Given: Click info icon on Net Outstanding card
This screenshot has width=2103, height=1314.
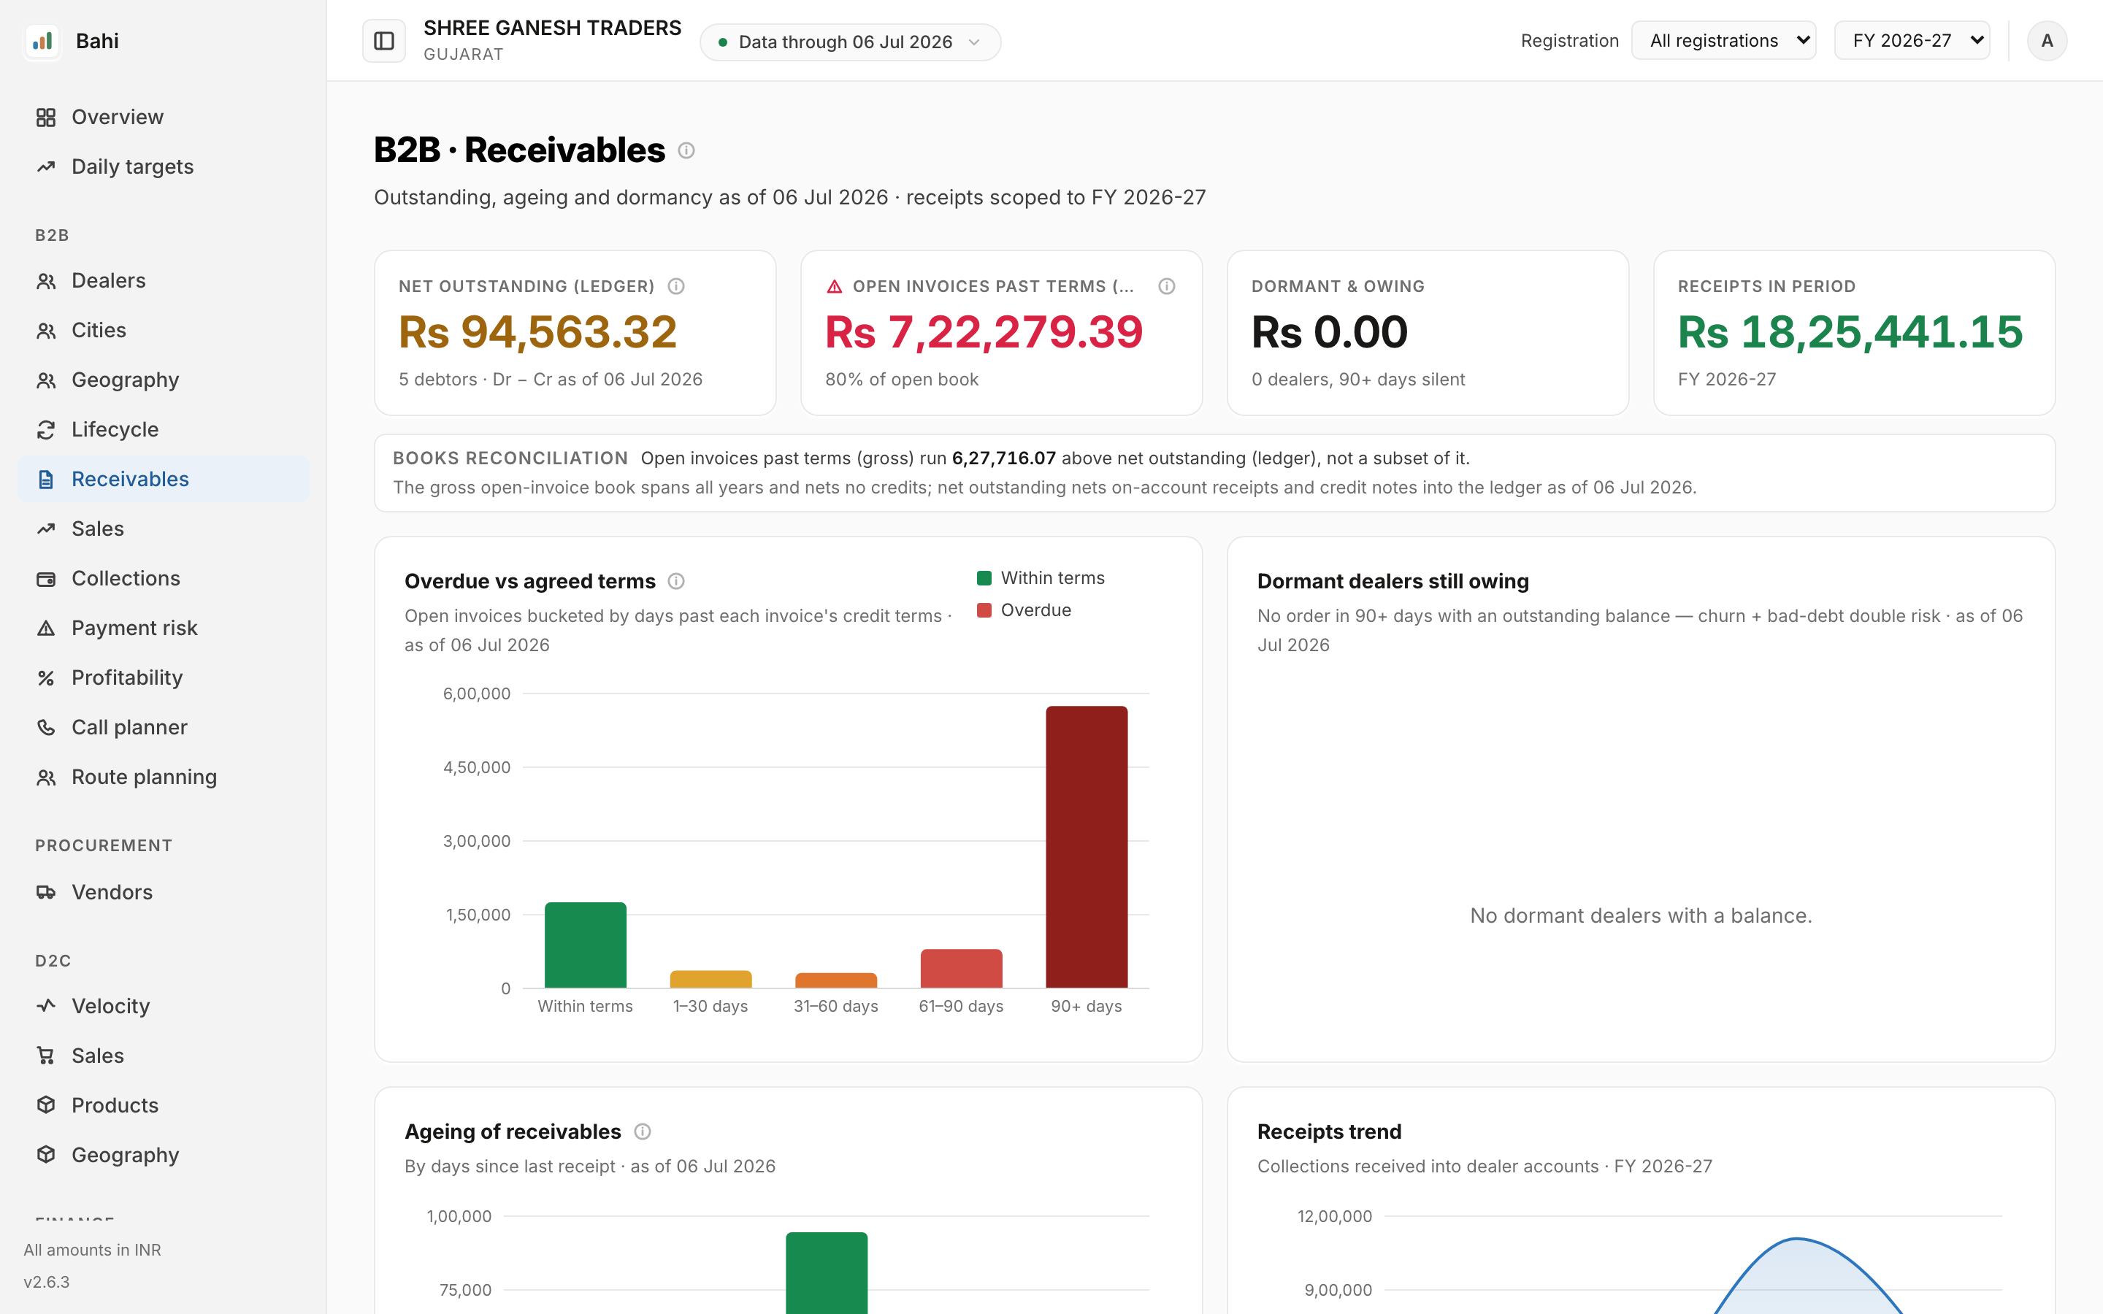Looking at the screenshot, I should pyautogui.click(x=676, y=286).
